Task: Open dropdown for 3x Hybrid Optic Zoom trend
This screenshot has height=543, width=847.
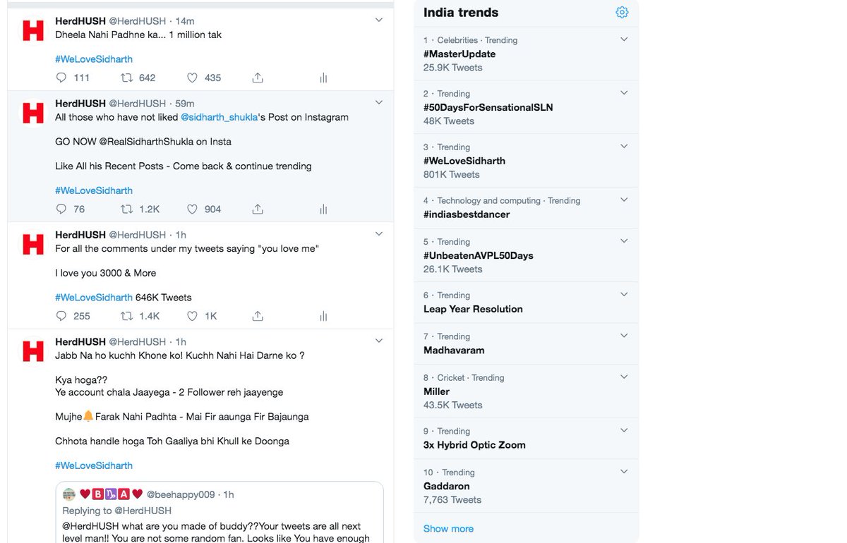Action: [x=624, y=431]
